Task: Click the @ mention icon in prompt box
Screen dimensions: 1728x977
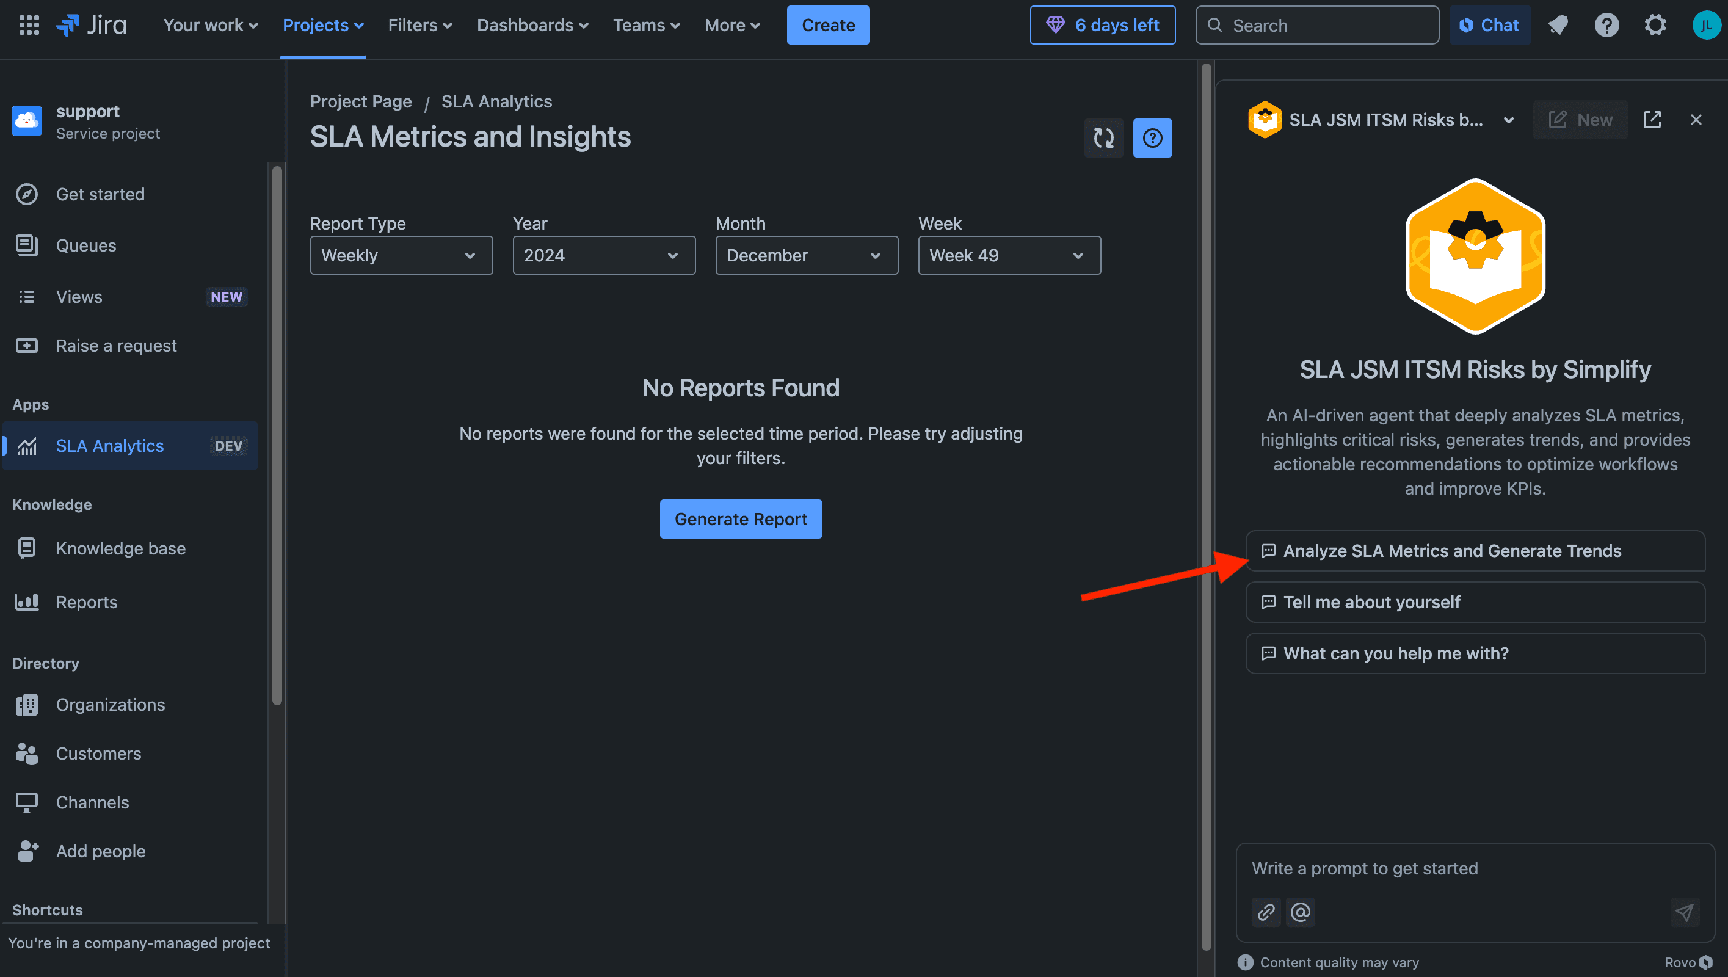Action: click(1300, 913)
